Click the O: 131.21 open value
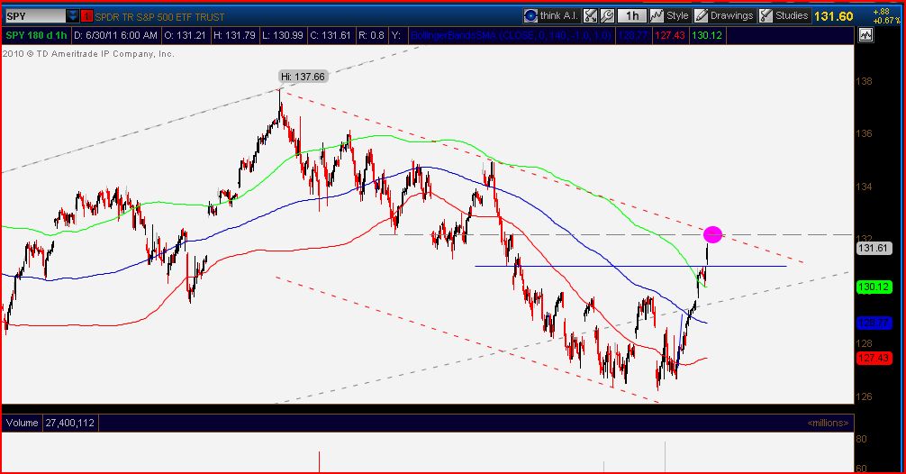This screenshot has height=474, width=906. (185, 35)
